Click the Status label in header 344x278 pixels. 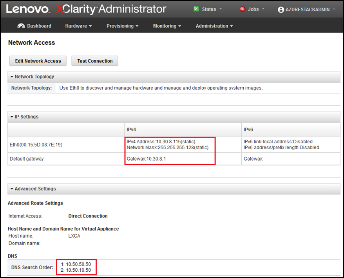coord(209,9)
